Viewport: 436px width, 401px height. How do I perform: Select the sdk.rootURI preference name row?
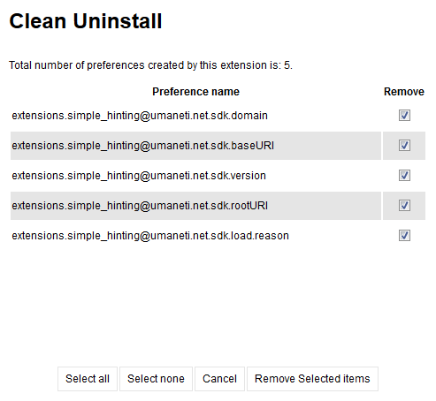point(195,206)
